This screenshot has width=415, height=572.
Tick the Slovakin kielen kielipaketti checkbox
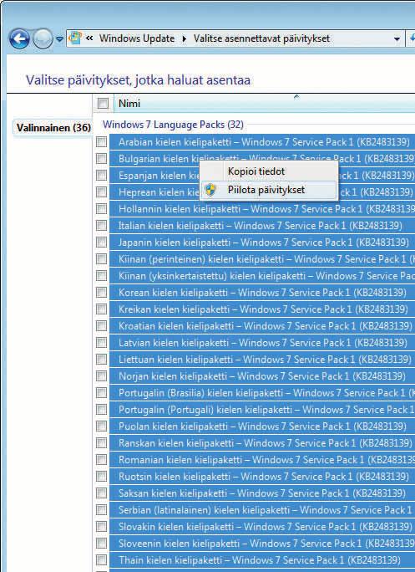point(101,527)
